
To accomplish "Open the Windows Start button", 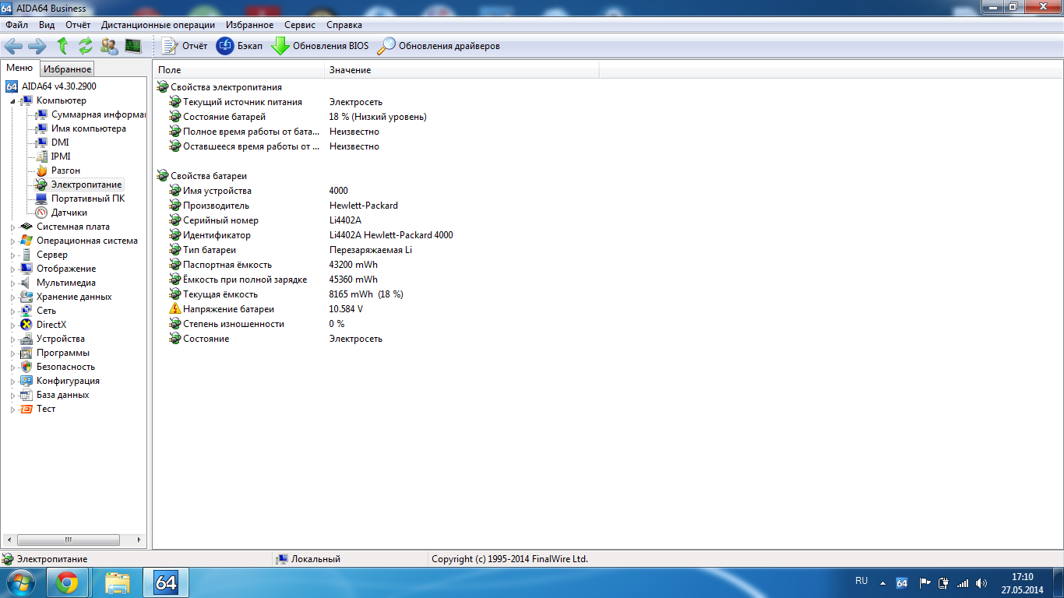I will (x=20, y=582).
